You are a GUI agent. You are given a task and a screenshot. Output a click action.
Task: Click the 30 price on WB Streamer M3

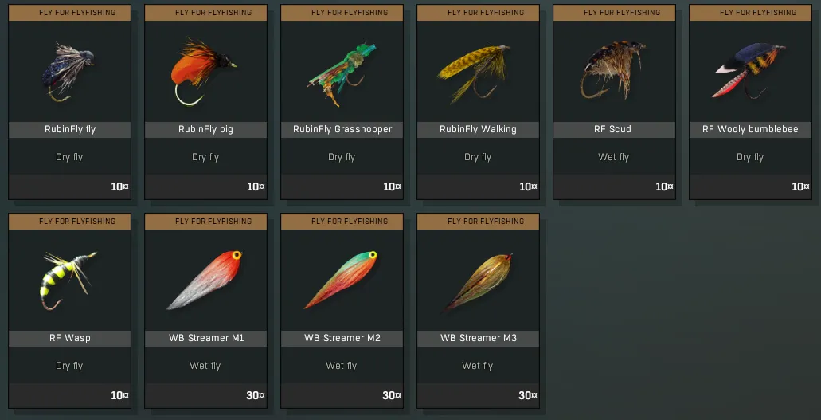pos(528,395)
